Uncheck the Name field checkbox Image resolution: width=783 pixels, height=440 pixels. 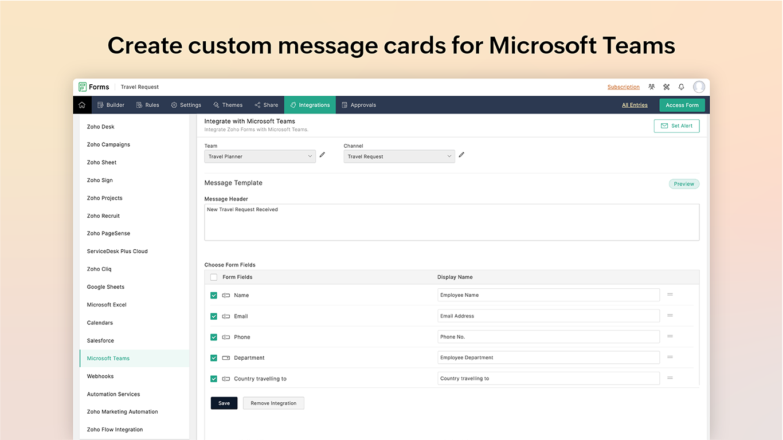[x=214, y=296]
